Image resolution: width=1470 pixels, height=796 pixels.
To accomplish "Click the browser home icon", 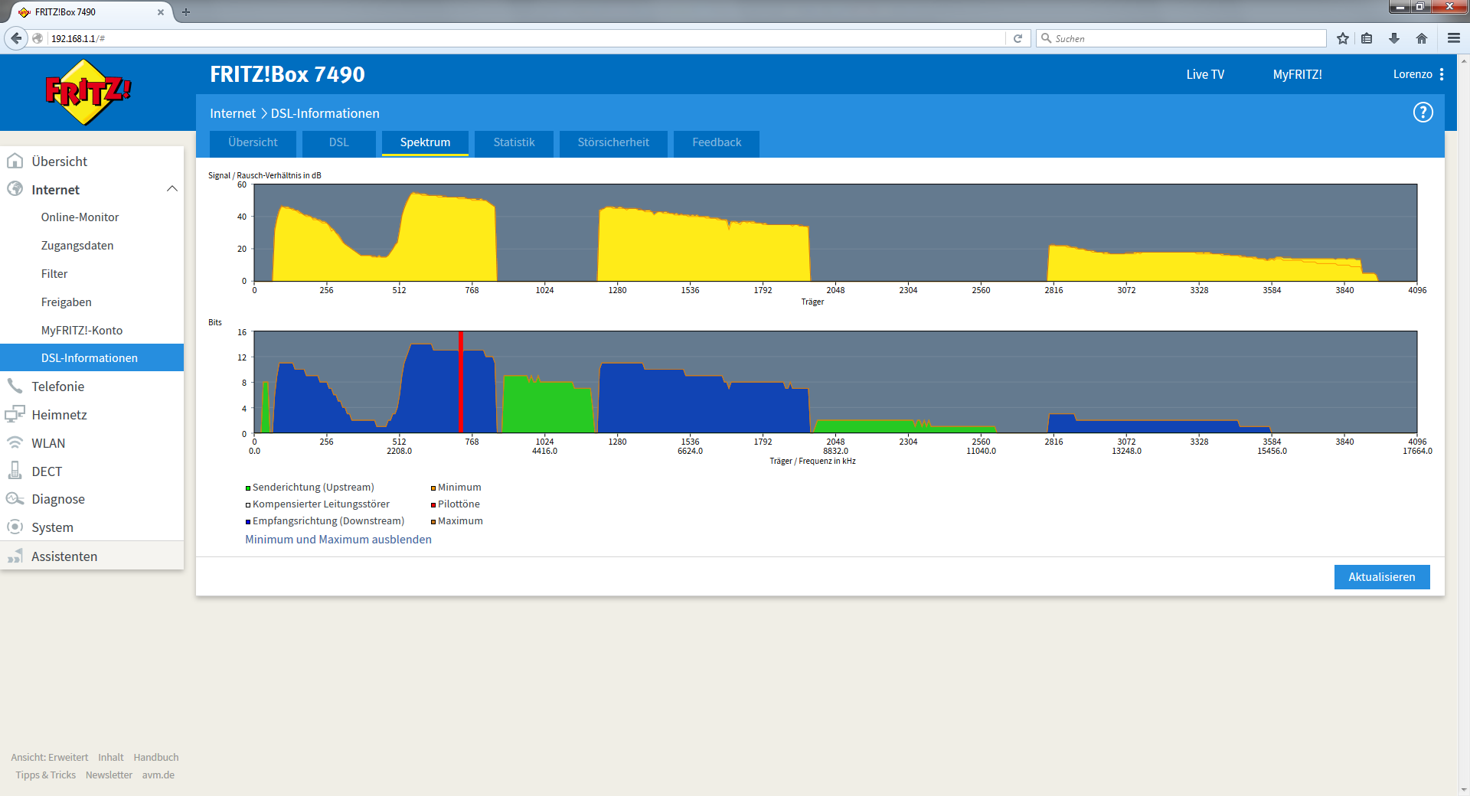I will coord(1422,38).
